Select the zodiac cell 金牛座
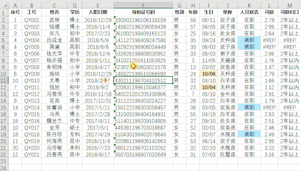Viewport: 301px width, 171px height. coord(228,94)
